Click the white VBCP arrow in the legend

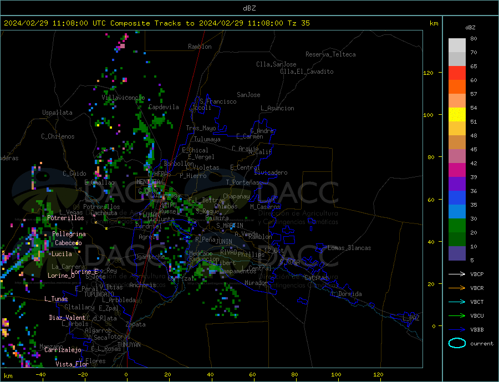click(457, 274)
